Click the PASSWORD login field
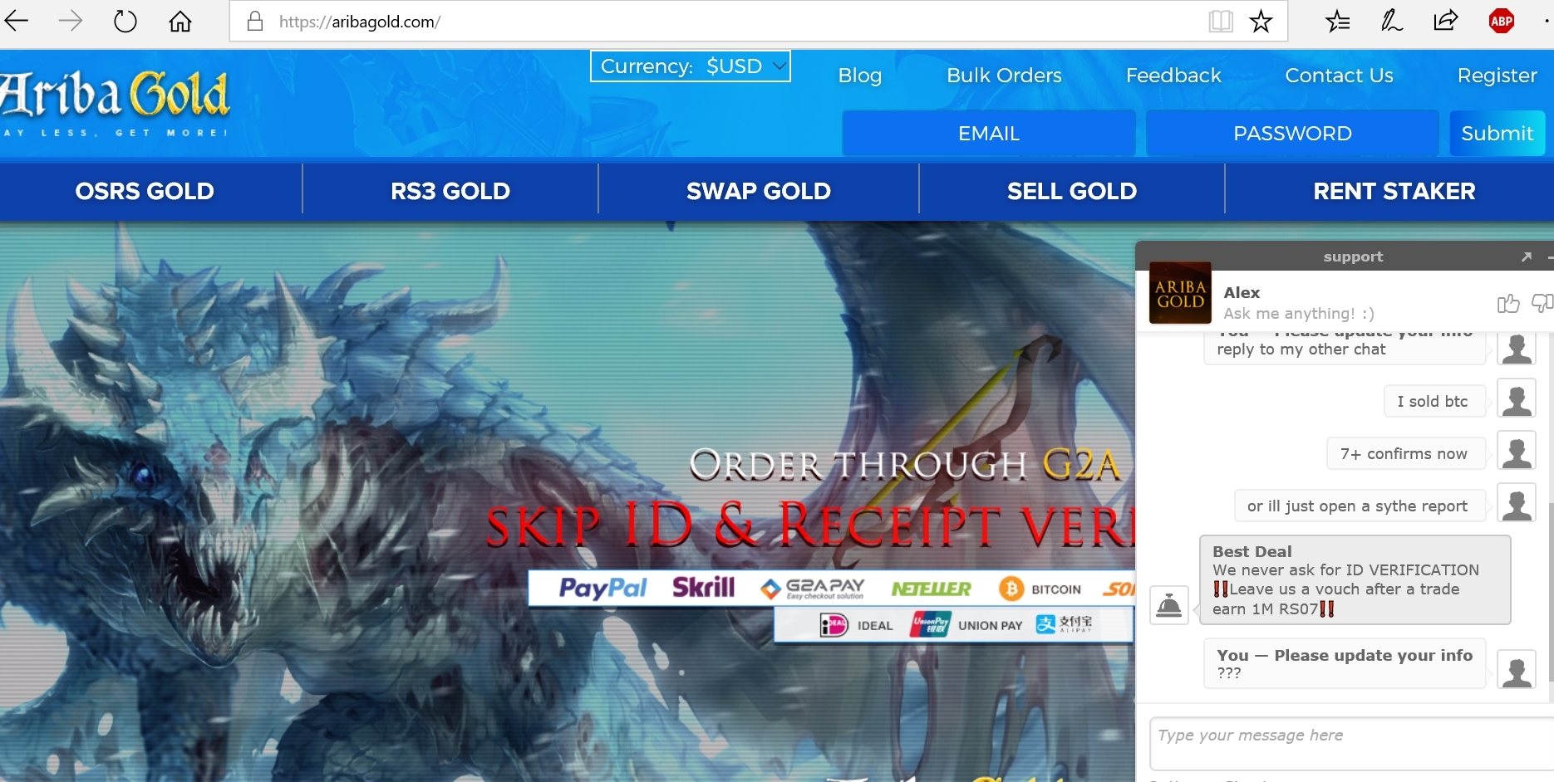 click(x=1292, y=133)
